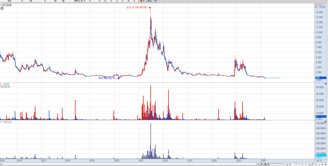Image resolution: width=328 pixels, height=166 pixels.
Task: Click the eraser tool icon in bottom toolbar
Action: coord(309,164)
